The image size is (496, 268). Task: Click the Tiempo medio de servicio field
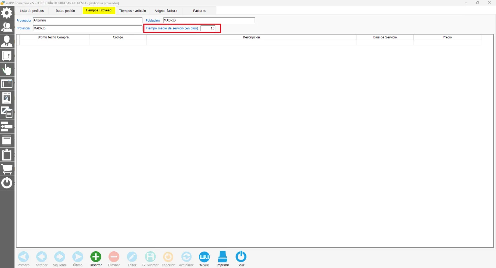click(208, 28)
